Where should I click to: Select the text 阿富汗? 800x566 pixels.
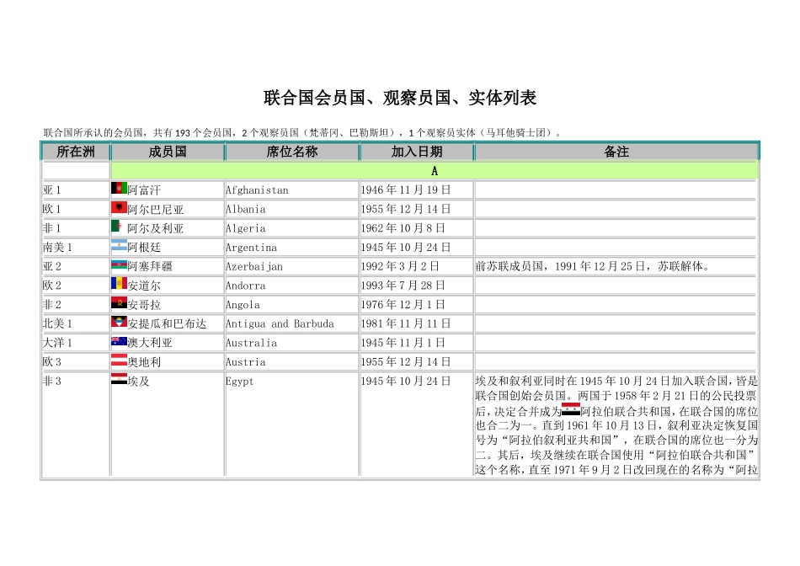[x=144, y=190]
